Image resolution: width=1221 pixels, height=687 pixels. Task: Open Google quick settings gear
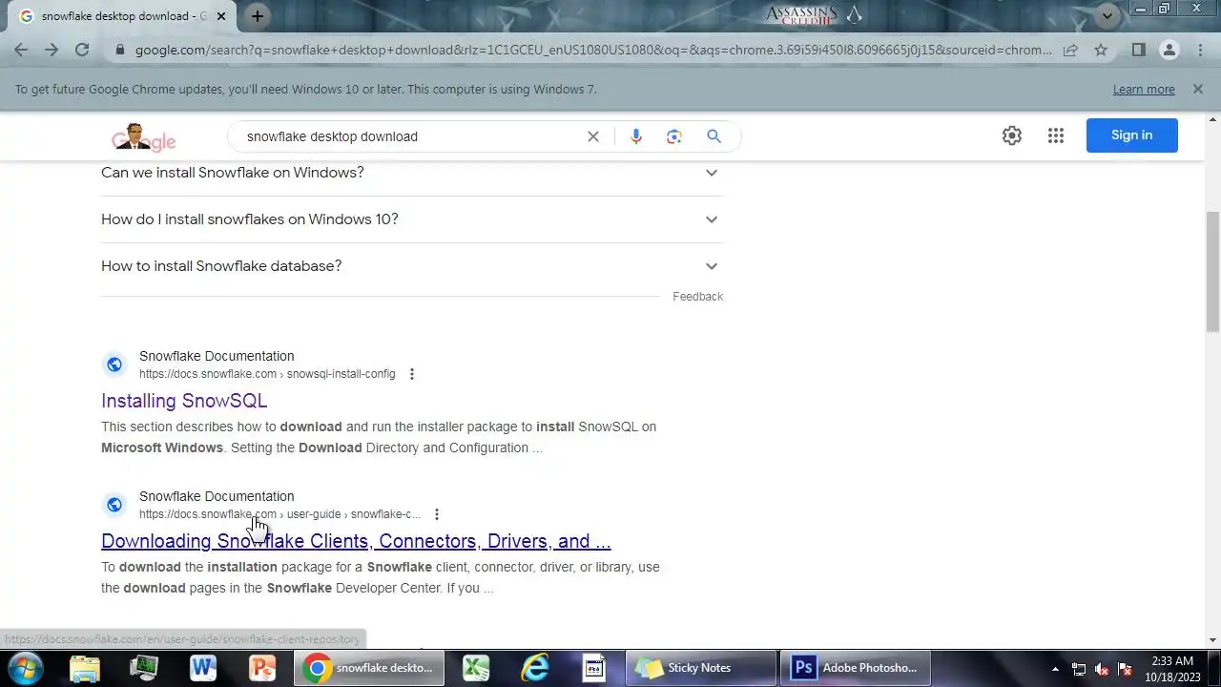(1012, 135)
